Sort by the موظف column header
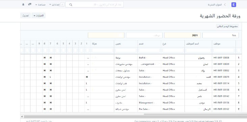Screen dimensions: 247x122 point(224,44)
